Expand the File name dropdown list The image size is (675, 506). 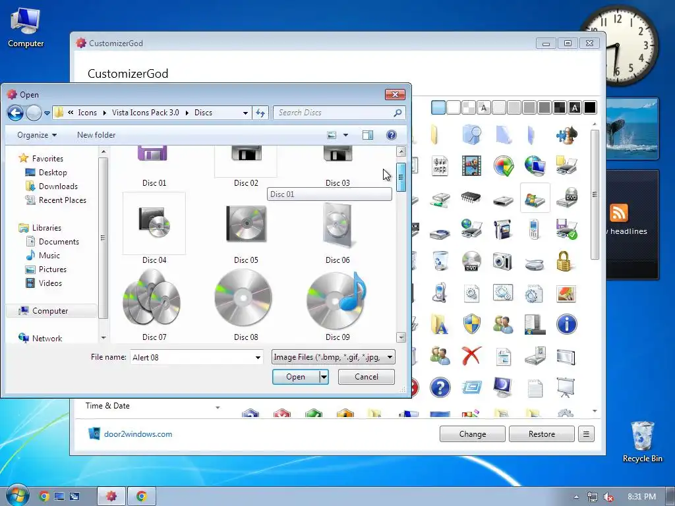pyautogui.click(x=258, y=358)
